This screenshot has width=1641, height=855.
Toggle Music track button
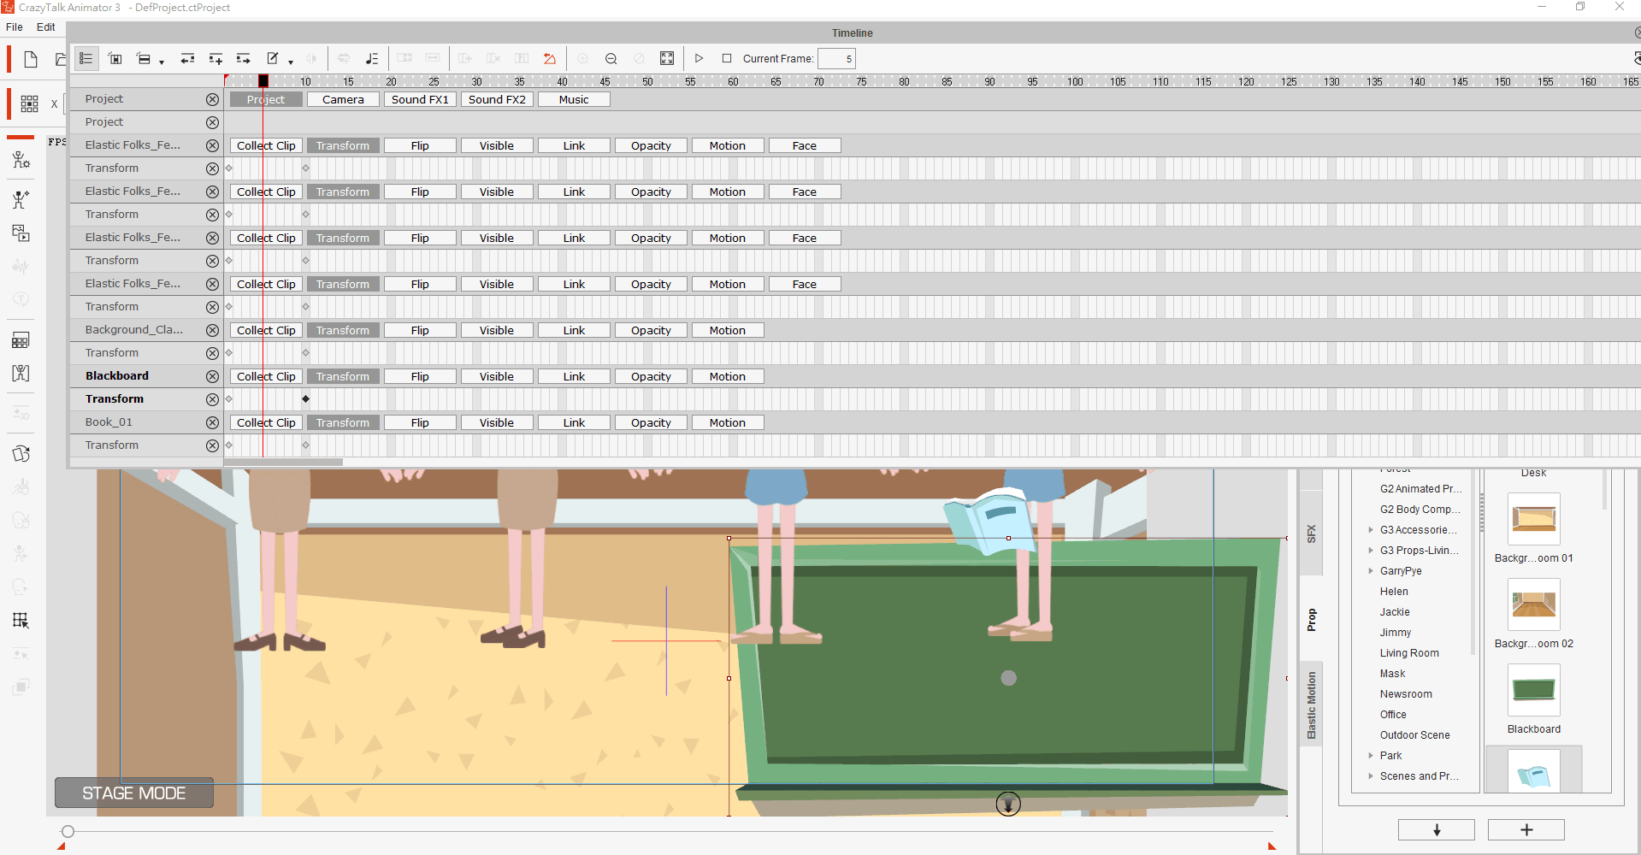(x=574, y=99)
